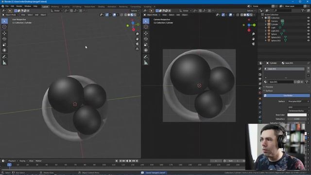The image size is (311, 175).
Task: Activate Select Box tool in left viewport
Action: [x=4, y=21]
